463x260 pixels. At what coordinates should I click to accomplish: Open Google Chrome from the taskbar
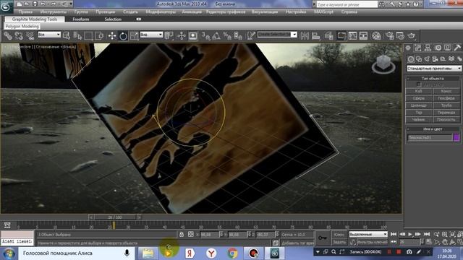point(232,253)
